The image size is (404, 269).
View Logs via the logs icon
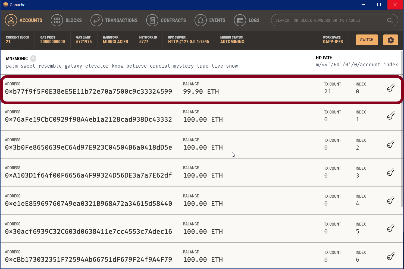240,20
